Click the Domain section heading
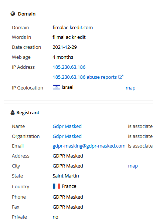The image size is (153, 223). coord(27,14)
